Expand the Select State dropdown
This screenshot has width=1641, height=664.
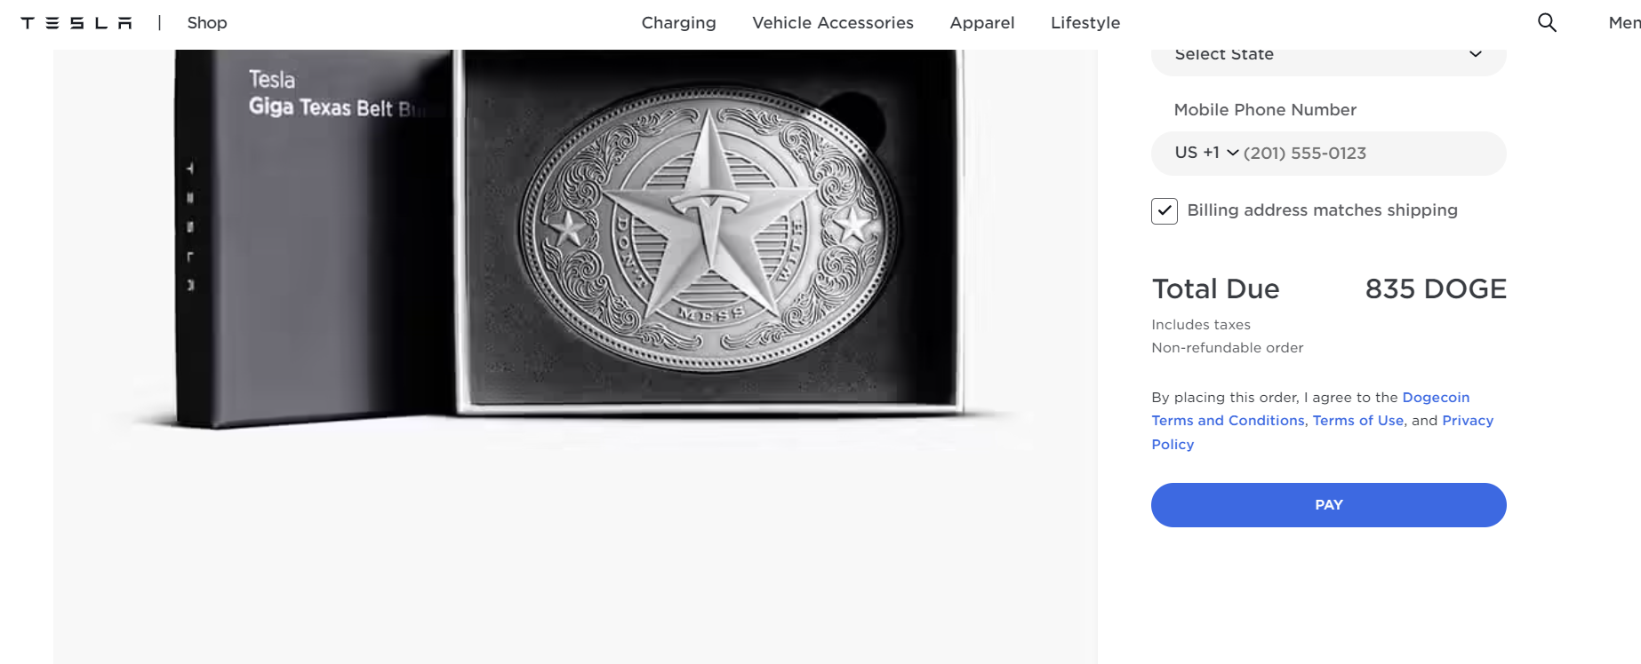1328,59
